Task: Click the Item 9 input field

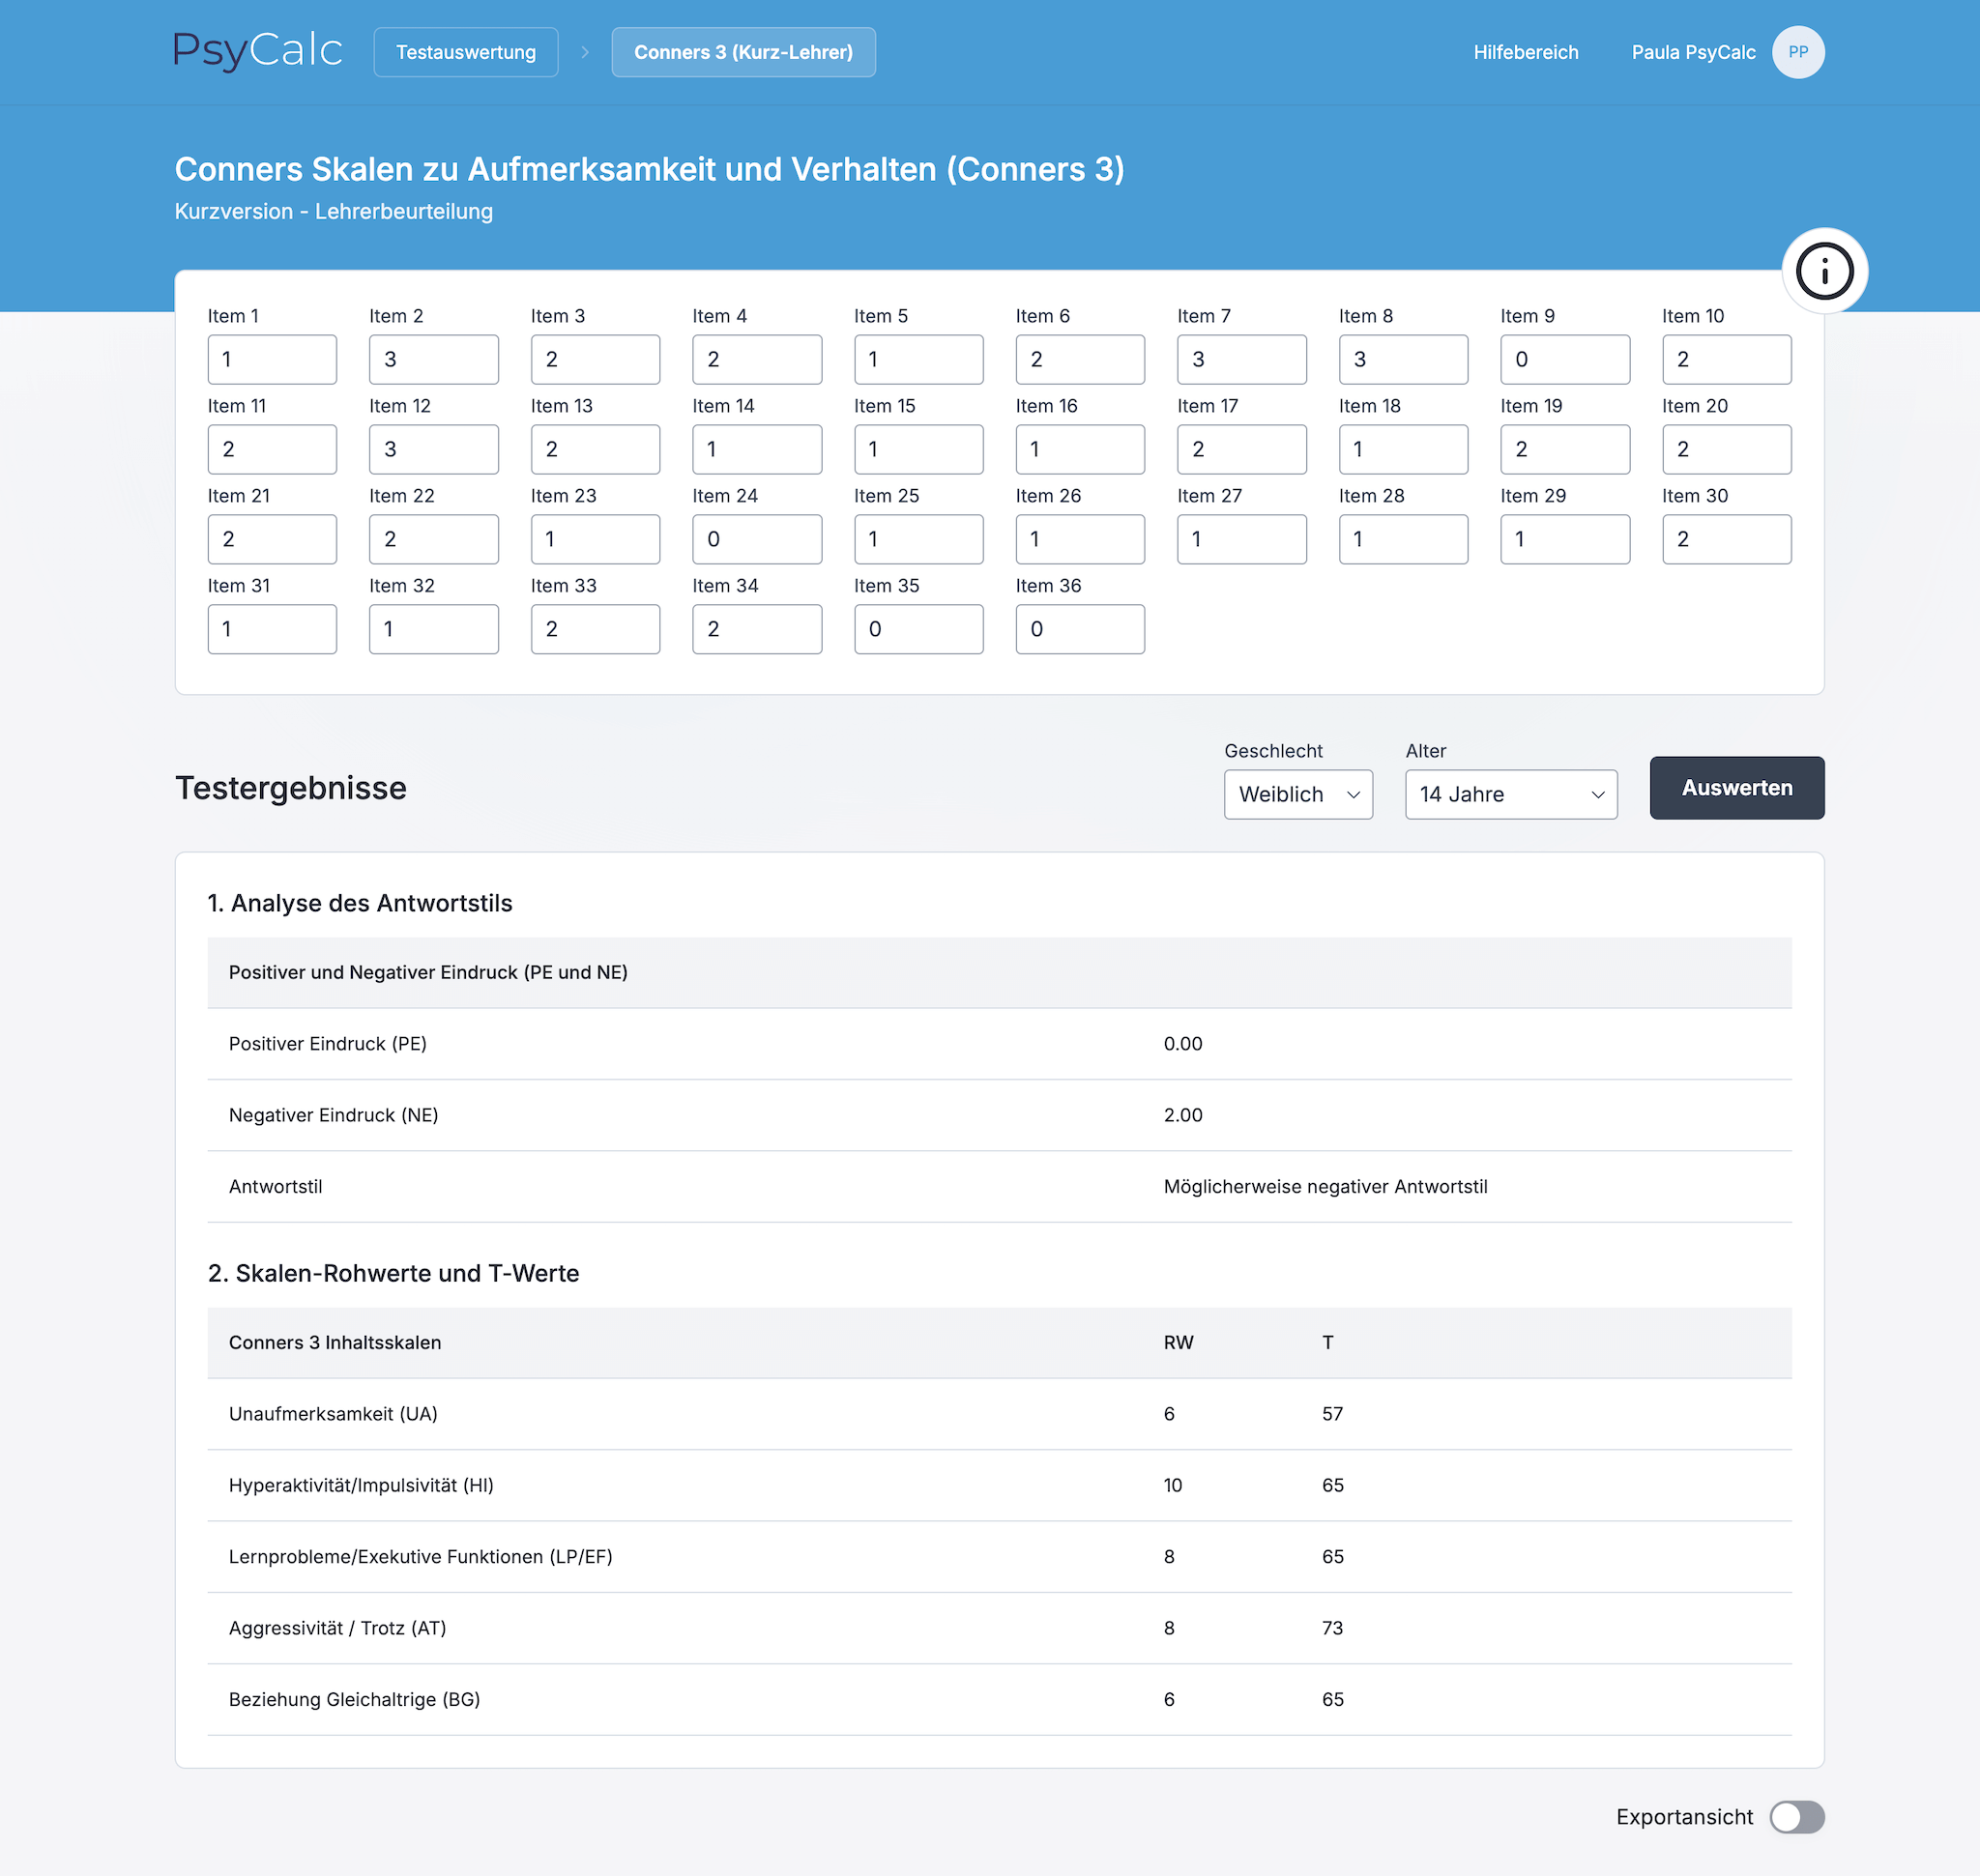Action: pyautogui.click(x=1563, y=359)
